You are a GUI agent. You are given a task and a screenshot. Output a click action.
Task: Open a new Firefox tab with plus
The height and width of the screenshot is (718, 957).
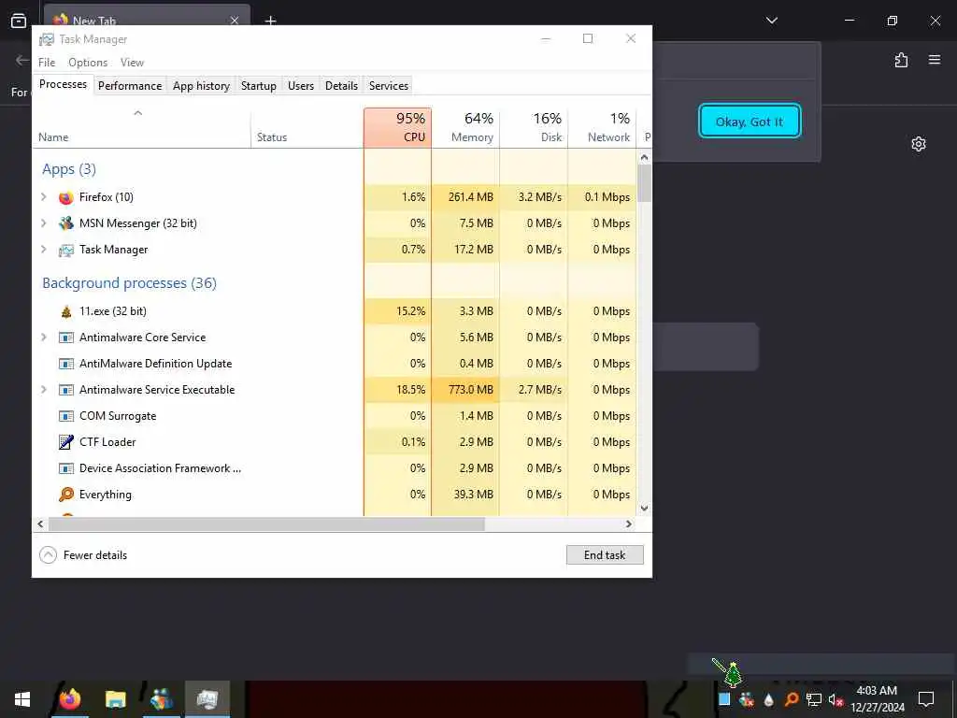[270, 21]
